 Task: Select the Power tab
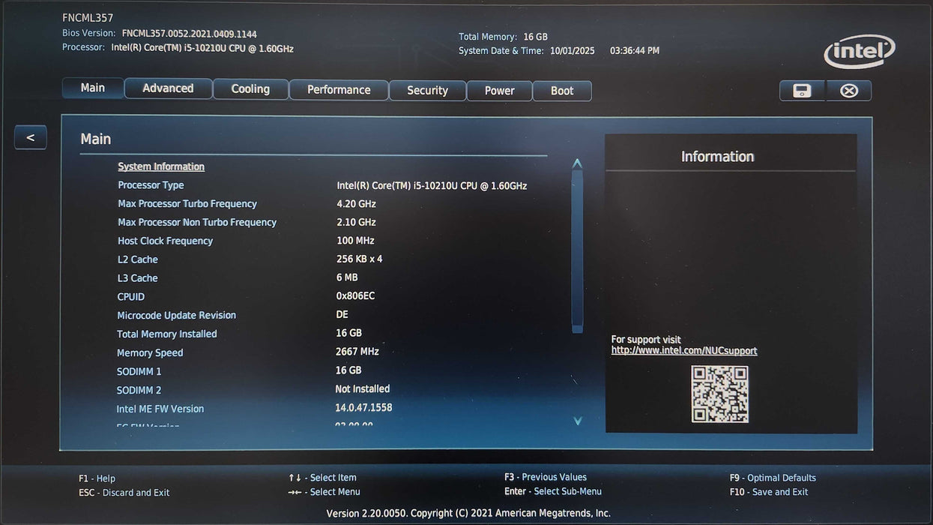tap(499, 91)
